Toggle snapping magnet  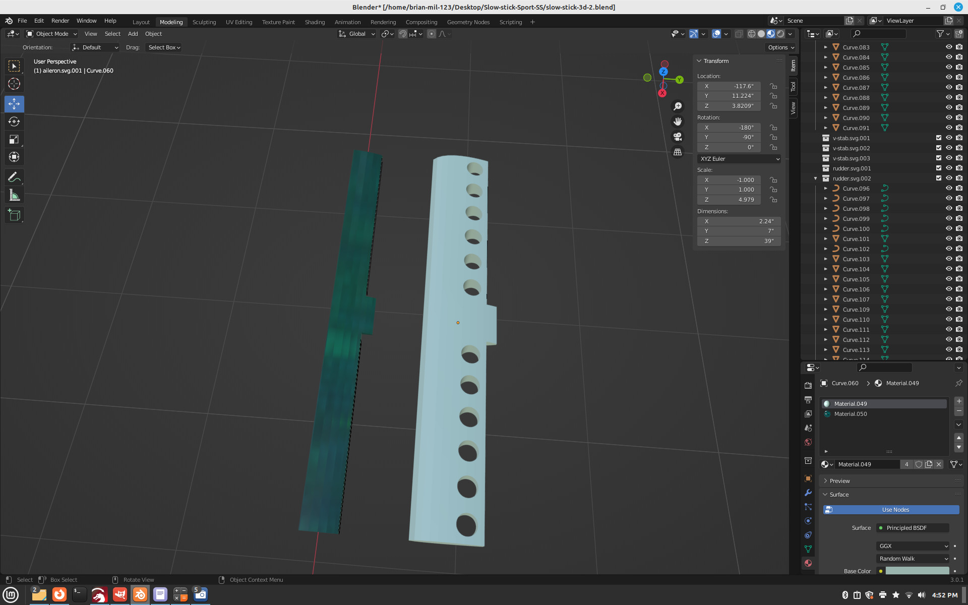(x=403, y=34)
